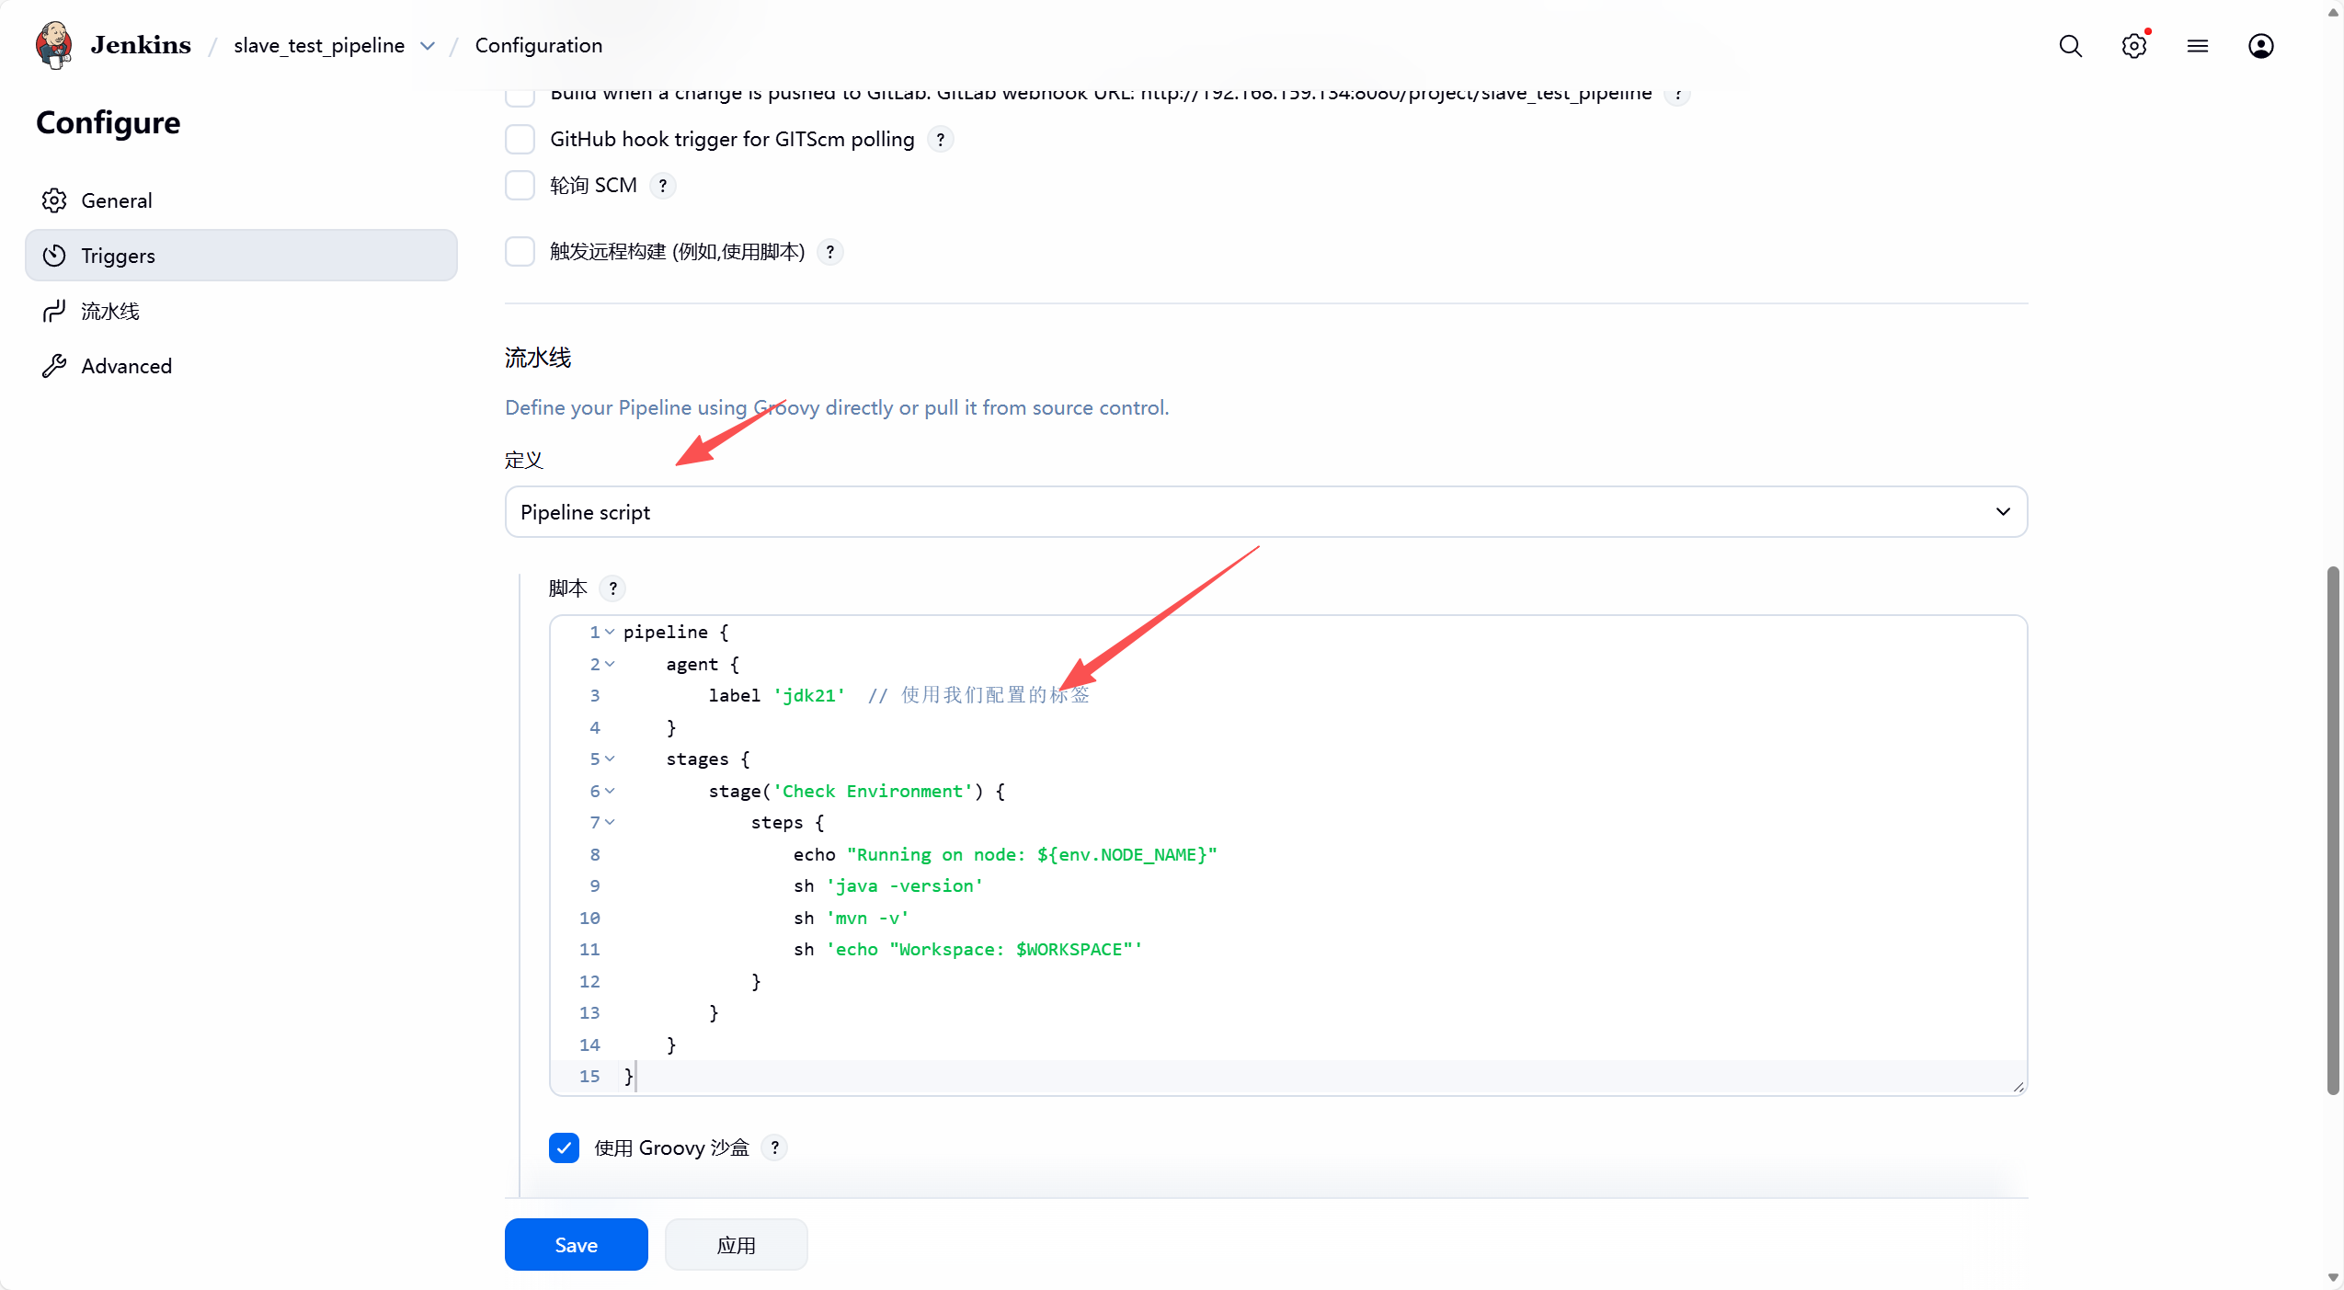
Task: Click the Jenkins butler logo icon
Action: click(53, 45)
